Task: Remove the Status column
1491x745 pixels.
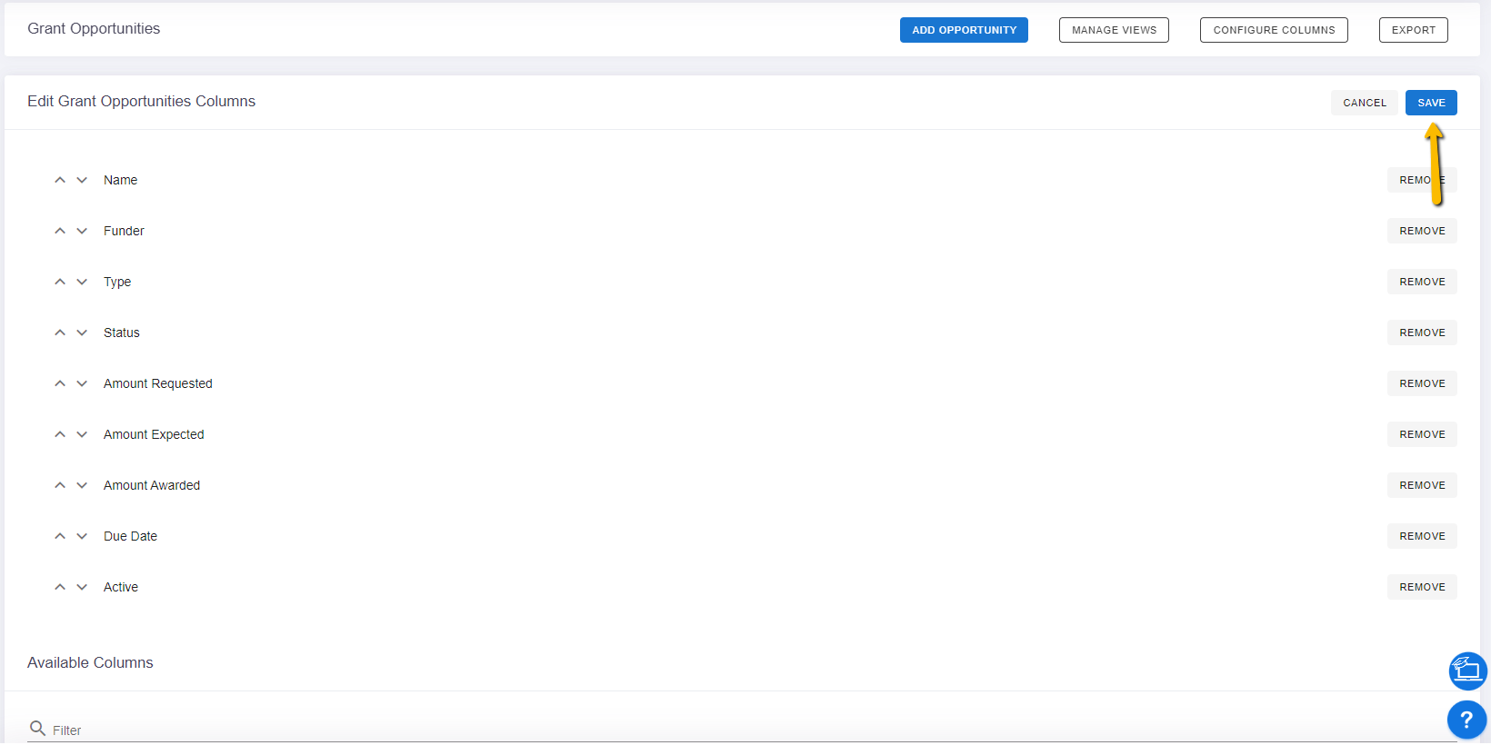Action: click(x=1422, y=333)
